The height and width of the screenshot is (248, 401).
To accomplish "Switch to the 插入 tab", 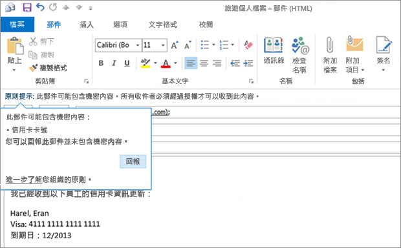I will [x=87, y=25].
